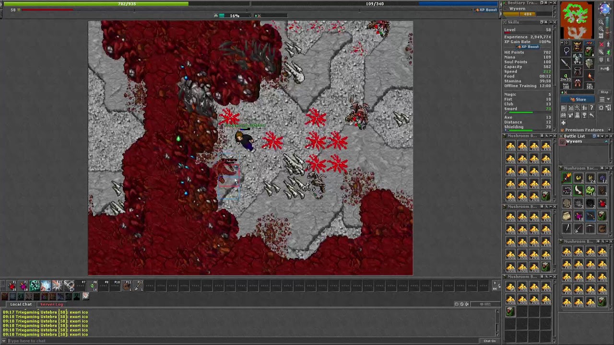Toggle the Chat On button
Viewport: 614px width, 345px height.
[x=489, y=341]
